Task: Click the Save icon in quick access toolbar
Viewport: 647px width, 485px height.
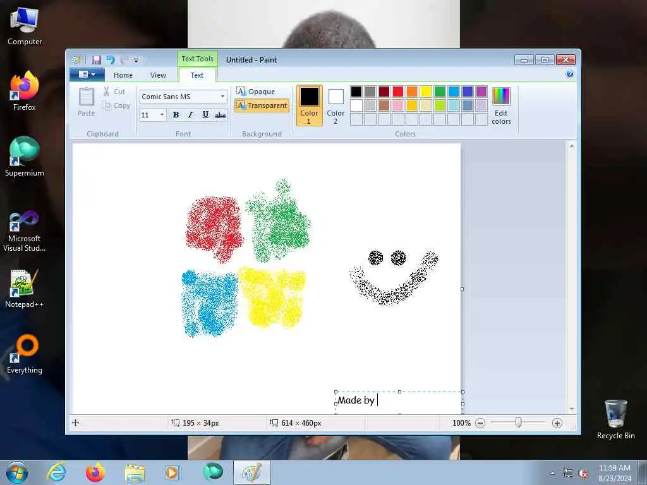Action: [x=97, y=60]
